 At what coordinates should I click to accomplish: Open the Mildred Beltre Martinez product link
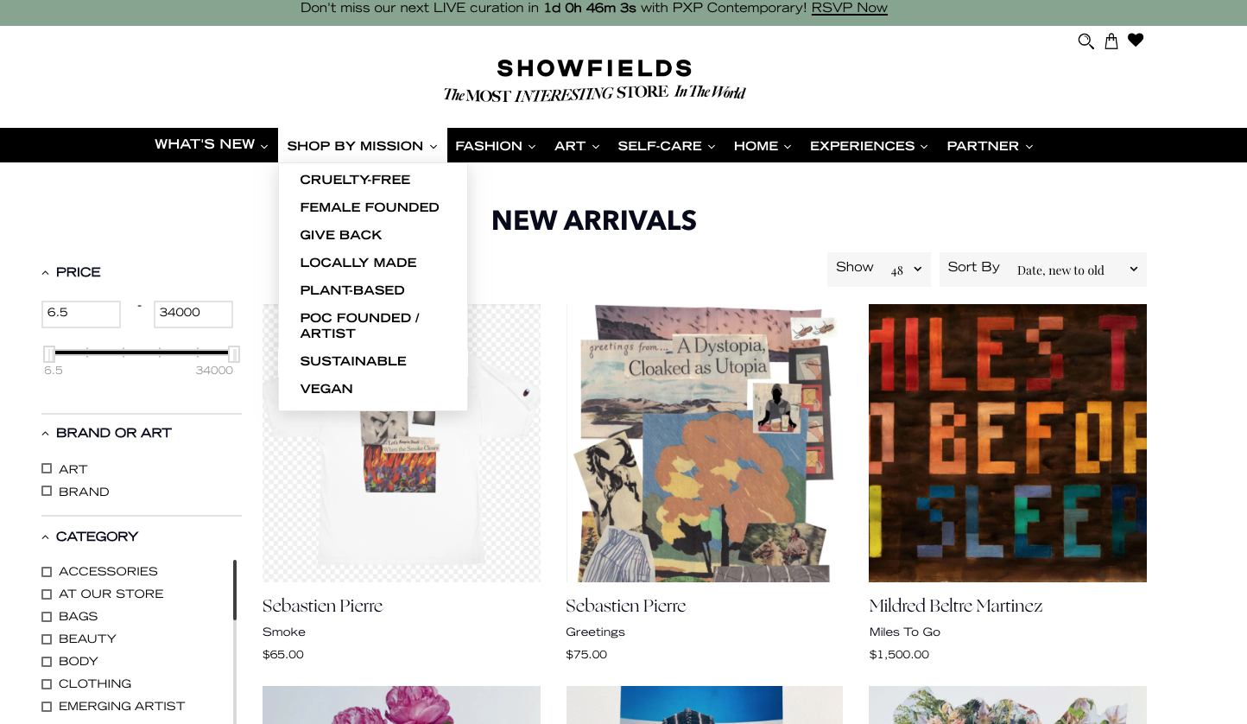click(956, 606)
